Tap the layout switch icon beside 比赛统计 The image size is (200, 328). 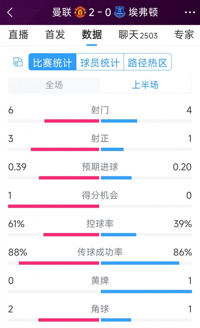(18, 62)
